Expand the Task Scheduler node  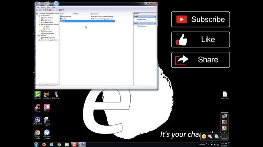40,18
